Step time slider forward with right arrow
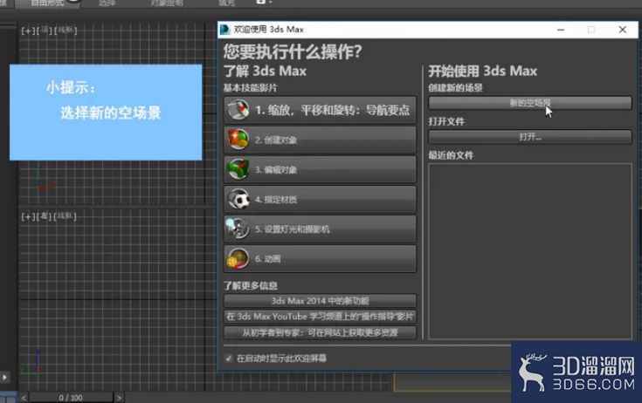 [119, 398]
